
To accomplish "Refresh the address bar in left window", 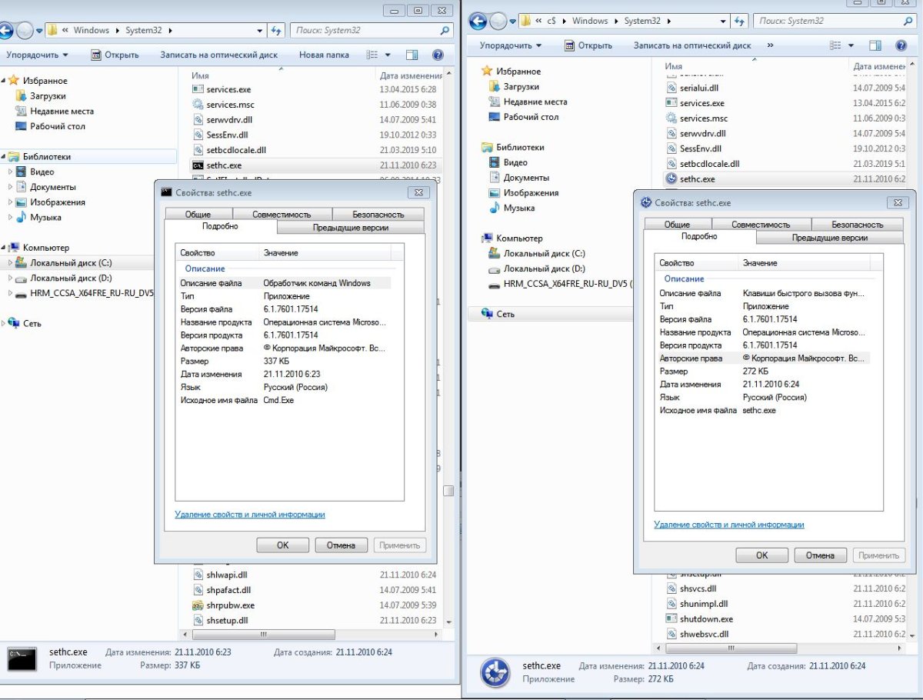I will (277, 31).
